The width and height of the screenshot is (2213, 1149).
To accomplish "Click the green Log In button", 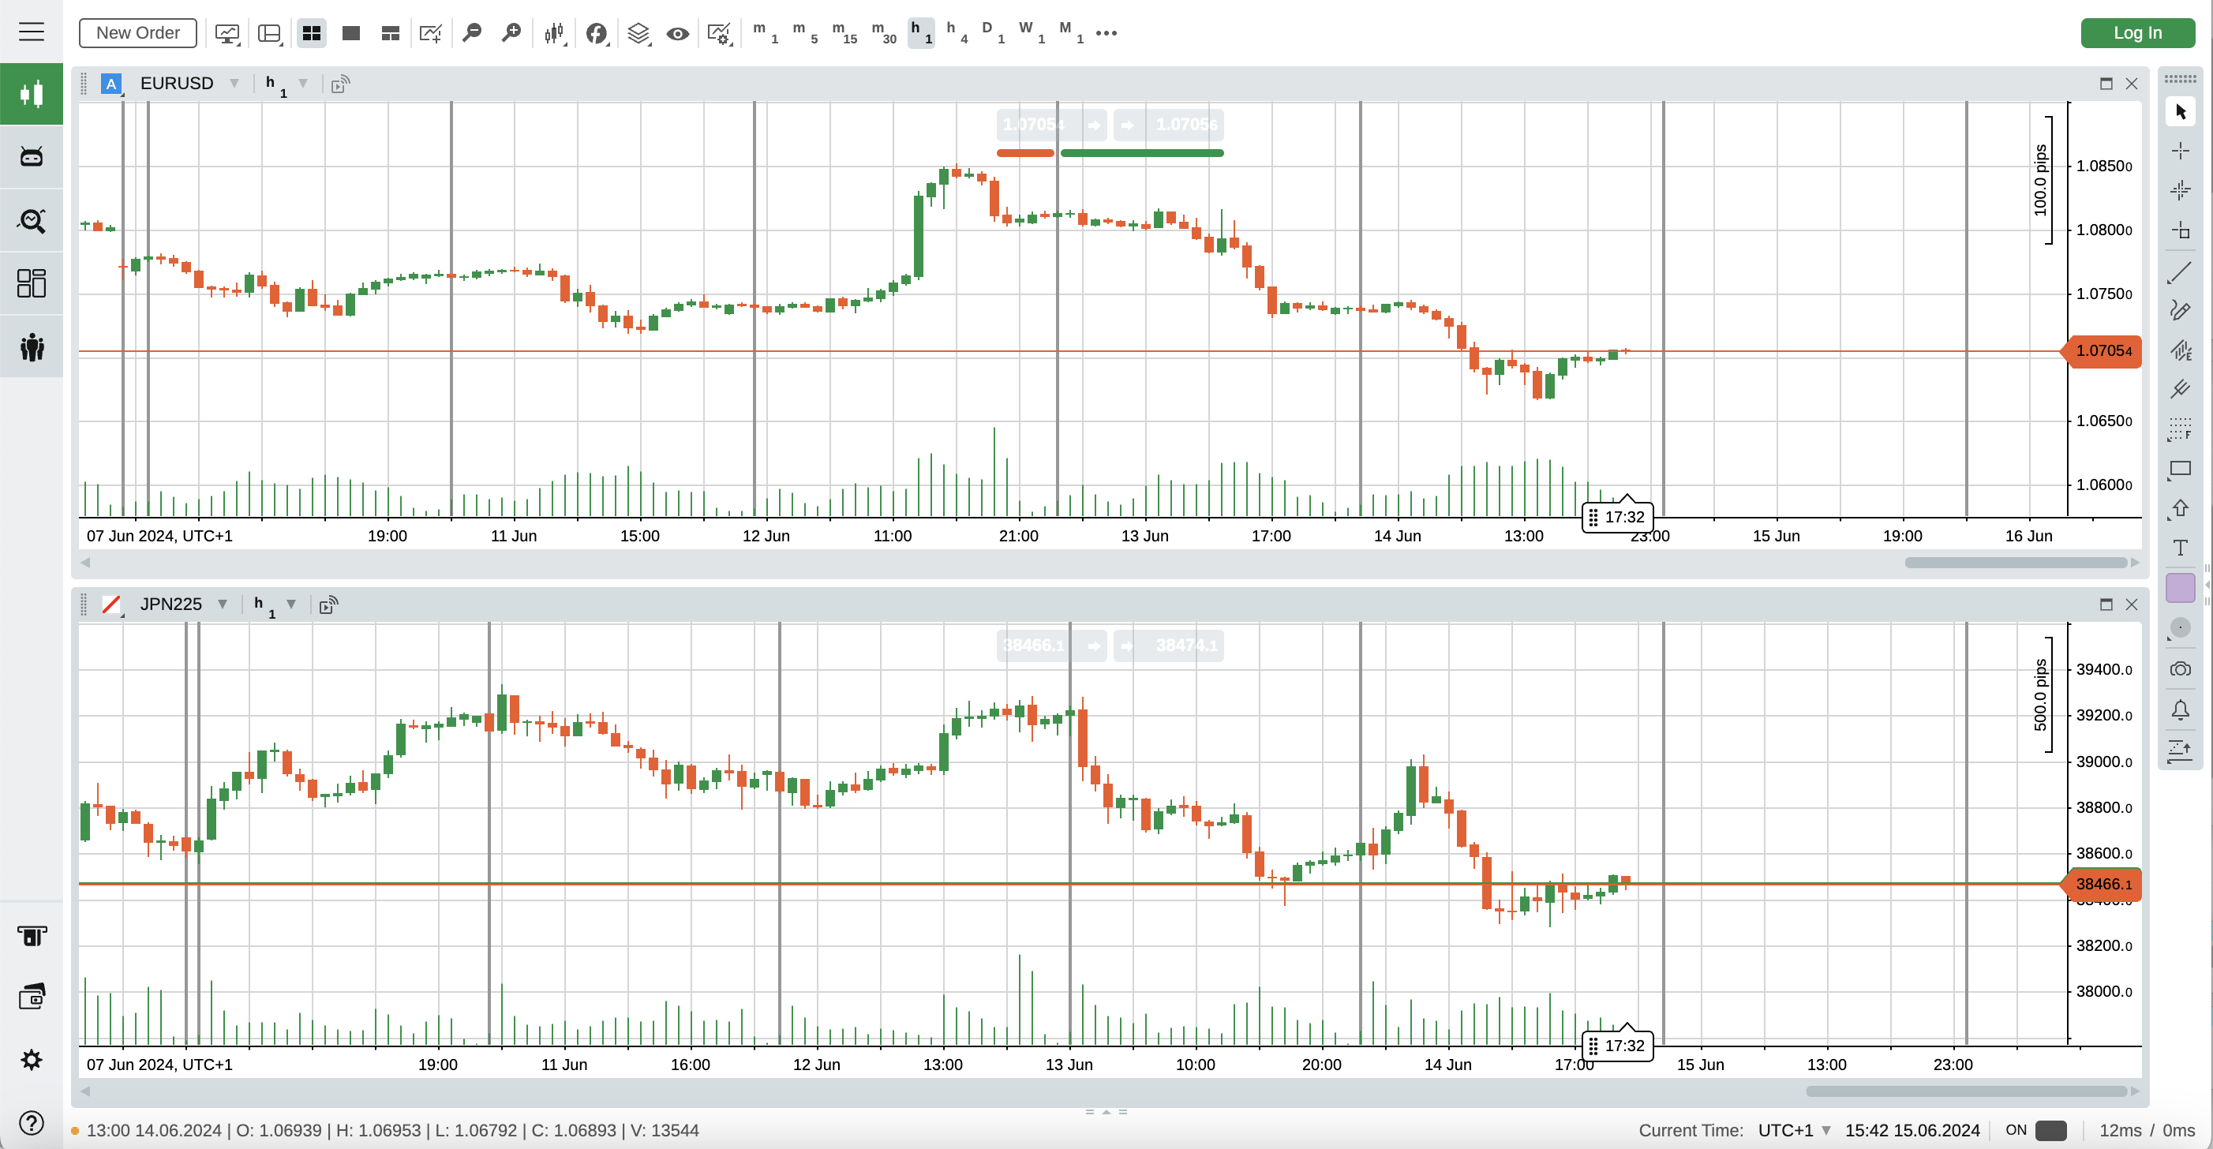I will pyautogui.click(x=2137, y=32).
